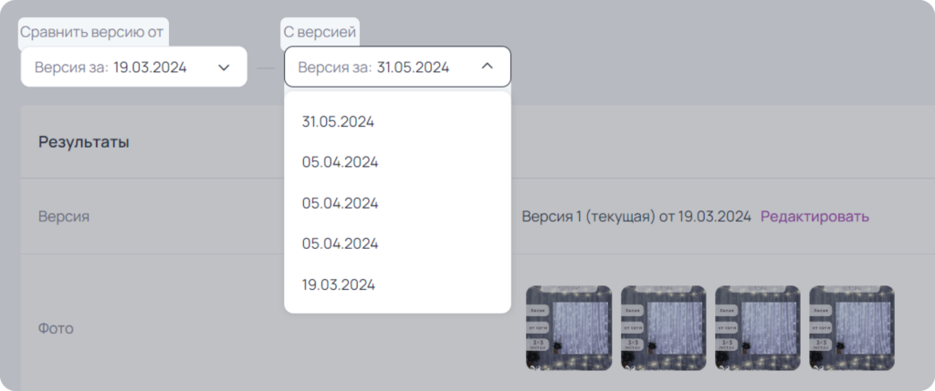Image resolution: width=935 pixels, height=391 pixels.
Task: Click the down chevron beside 19.03.2024 version
Action: coord(224,67)
